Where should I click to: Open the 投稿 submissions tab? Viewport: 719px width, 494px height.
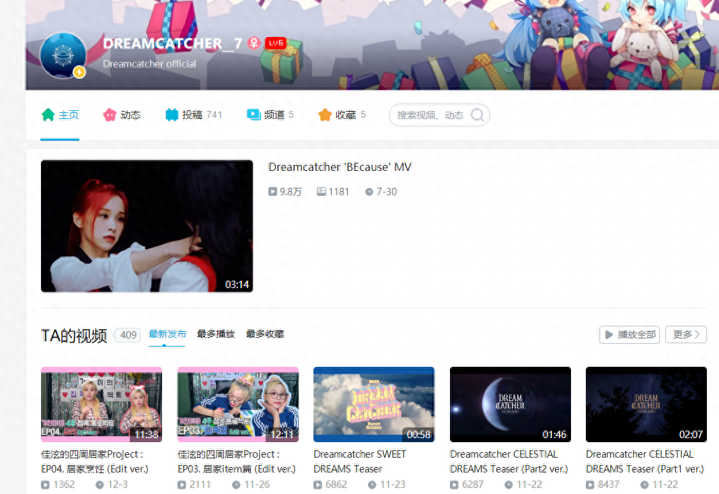193,115
